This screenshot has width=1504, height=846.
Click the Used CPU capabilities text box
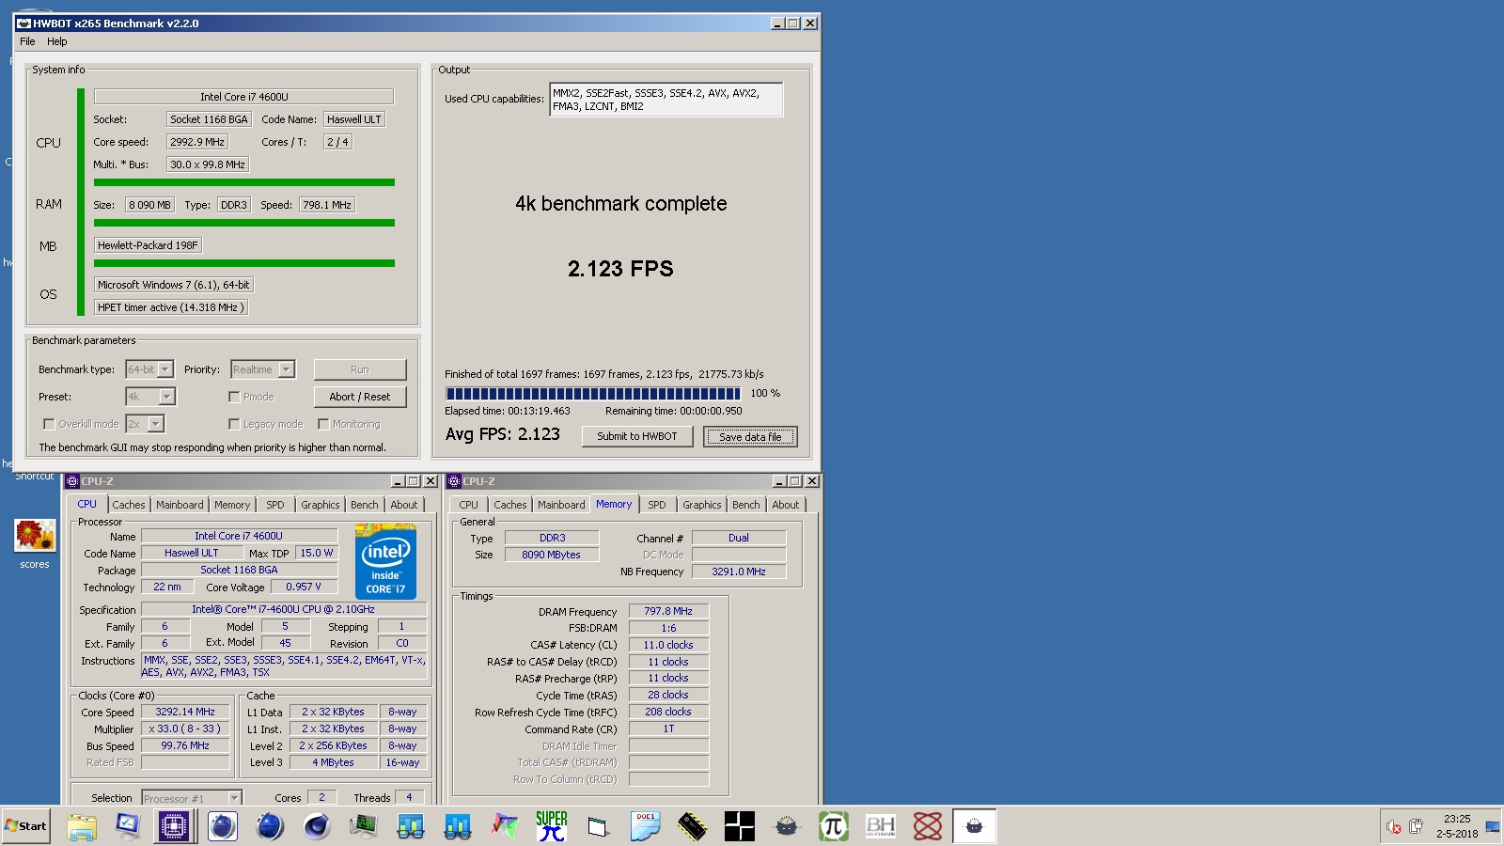666,100
